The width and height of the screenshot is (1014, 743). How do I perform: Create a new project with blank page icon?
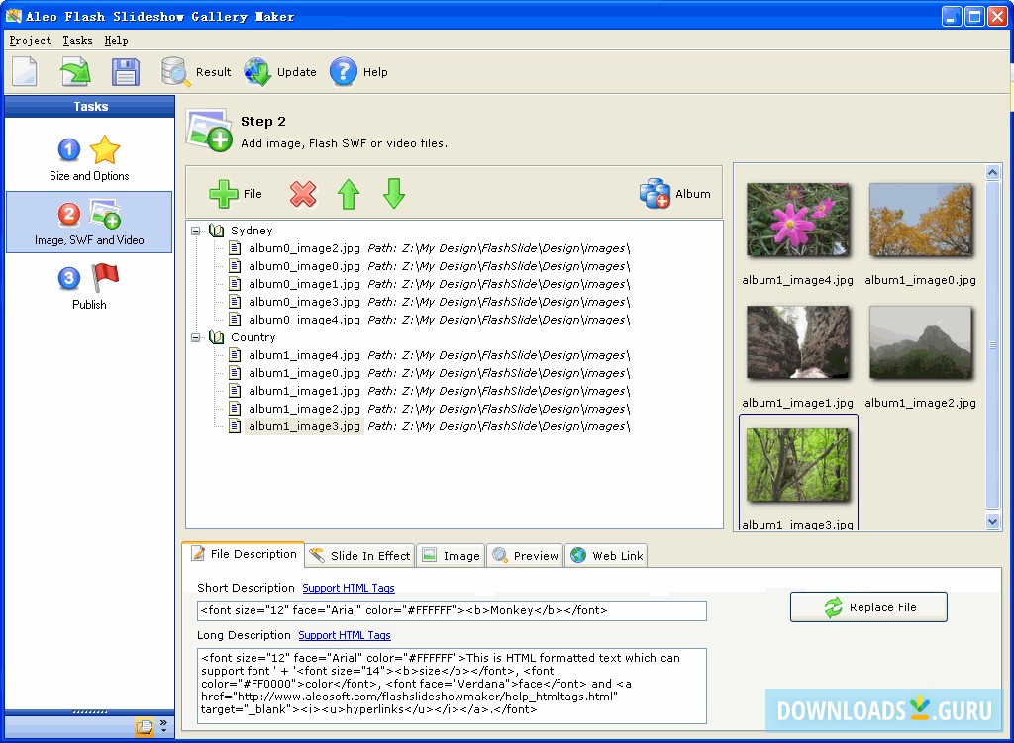click(25, 71)
